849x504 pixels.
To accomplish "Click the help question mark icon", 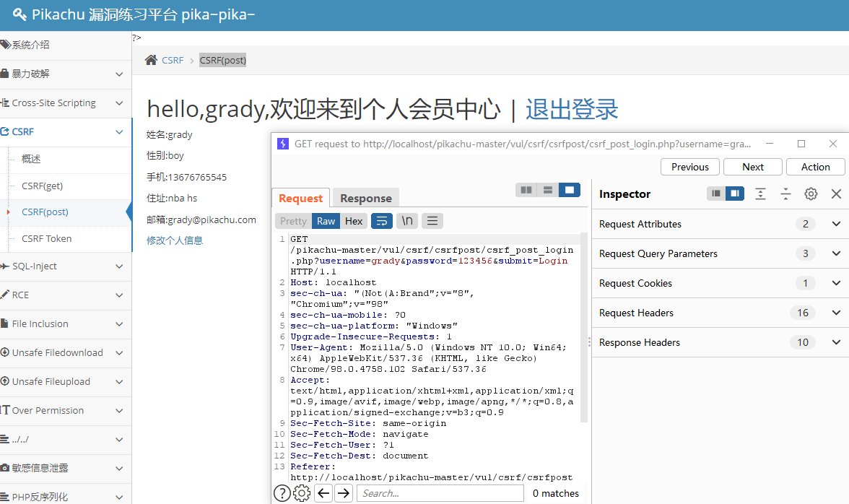I will 281,492.
